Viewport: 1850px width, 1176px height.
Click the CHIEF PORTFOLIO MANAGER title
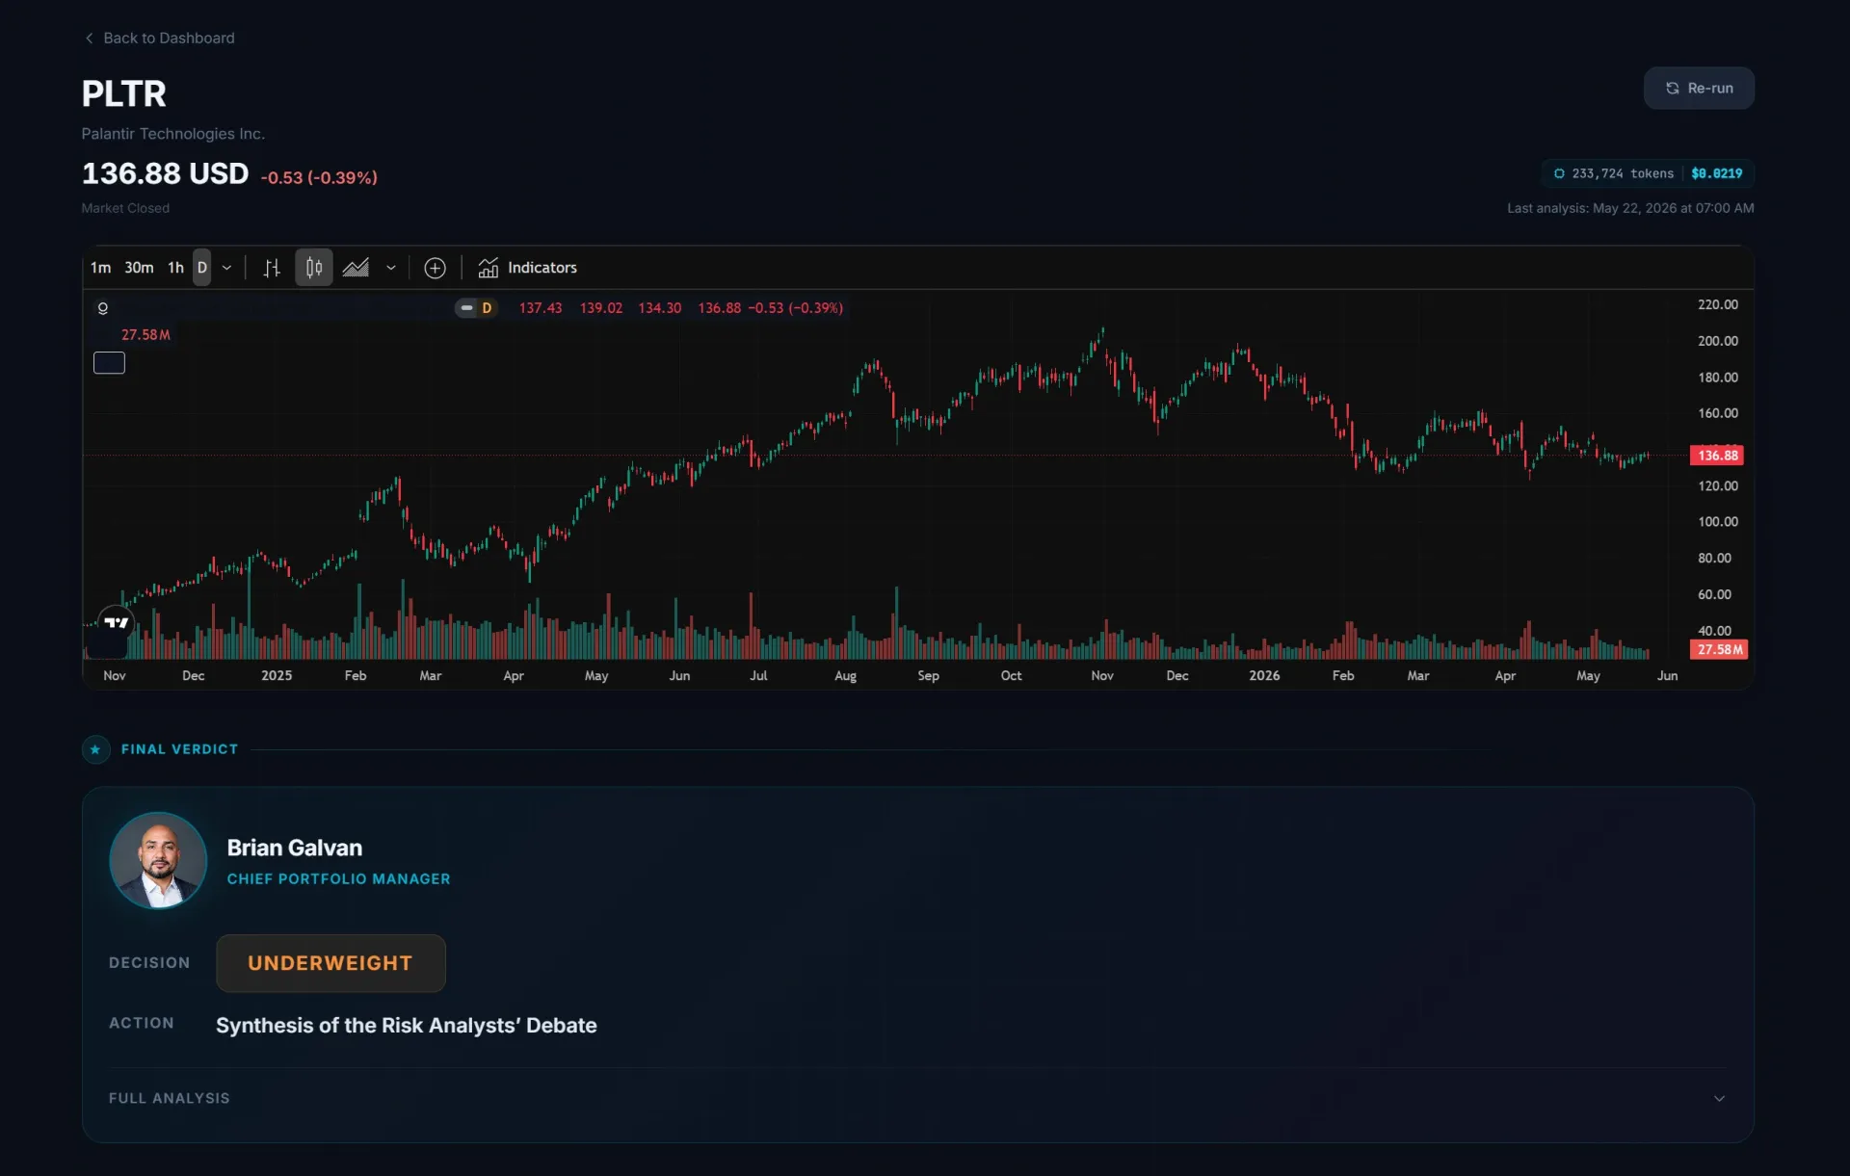click(x=338, y=879)
